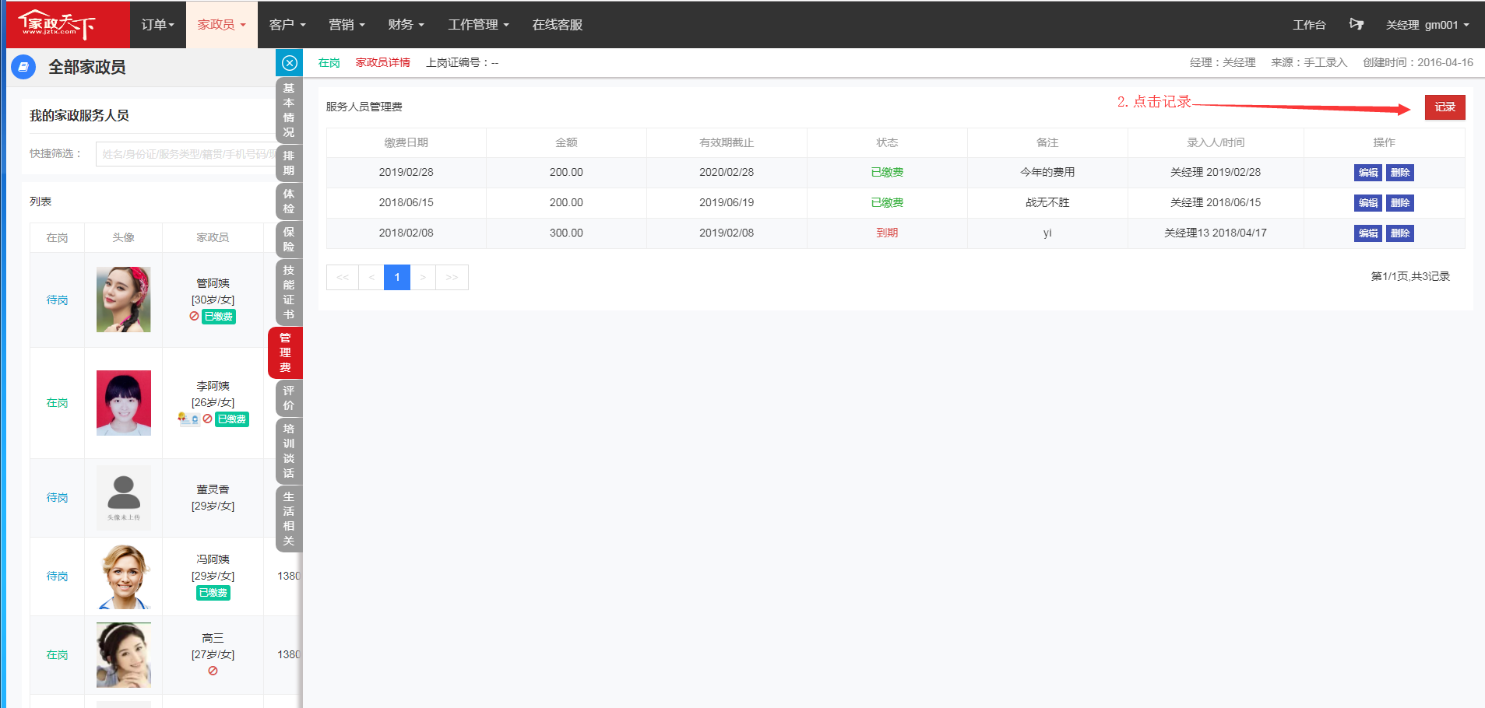
Task: Switch to the 生活相关 side tab
Action: tap(289, 519)
